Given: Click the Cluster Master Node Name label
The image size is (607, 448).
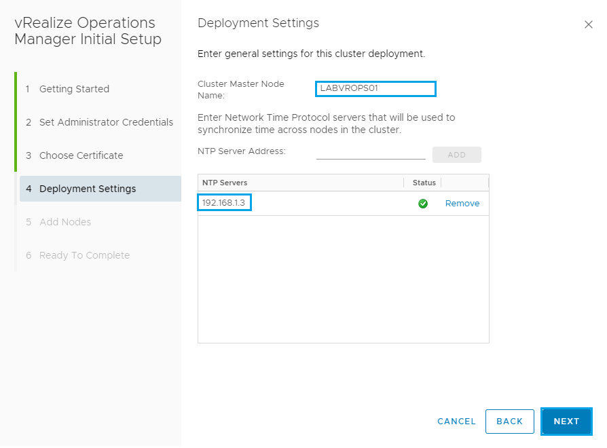Looking at the screenshot, I should [240, 90].
